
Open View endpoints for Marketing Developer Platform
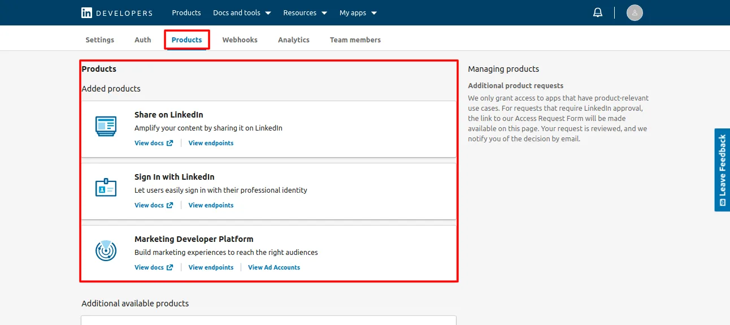211,267
